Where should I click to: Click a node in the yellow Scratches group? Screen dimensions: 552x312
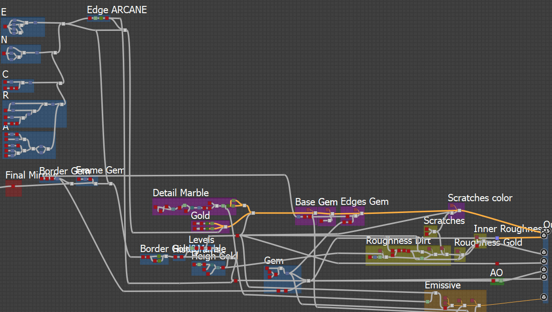434,232
